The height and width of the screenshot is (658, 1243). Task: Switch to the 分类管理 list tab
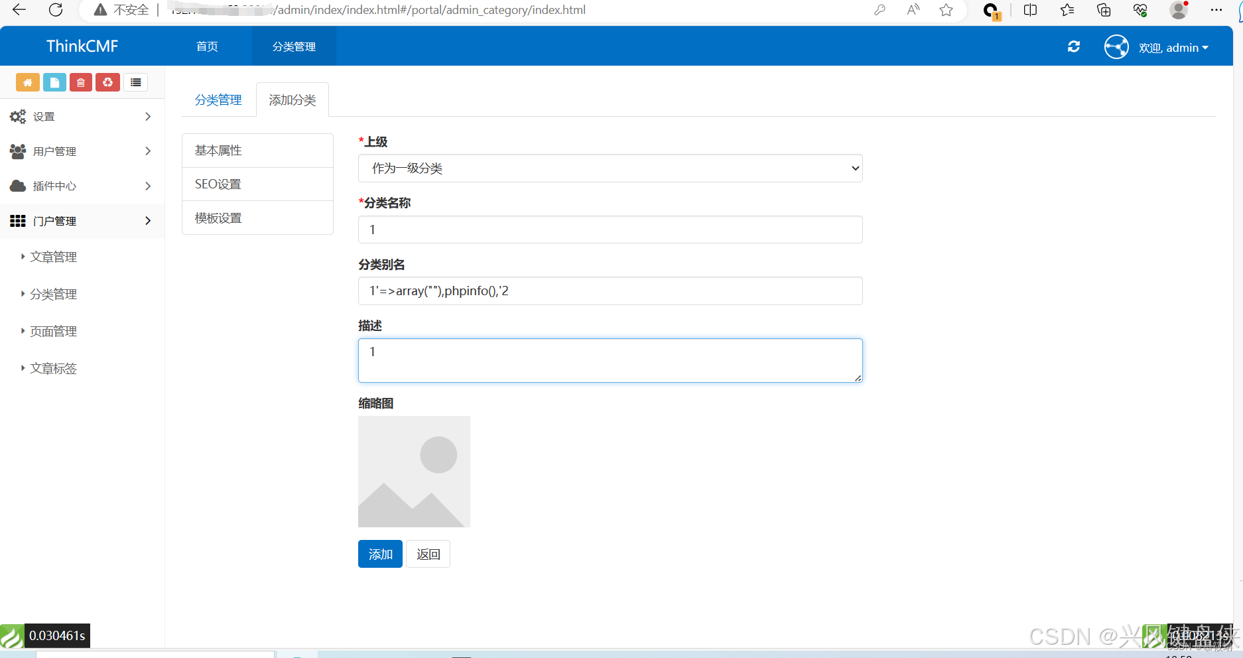point(218,100)
